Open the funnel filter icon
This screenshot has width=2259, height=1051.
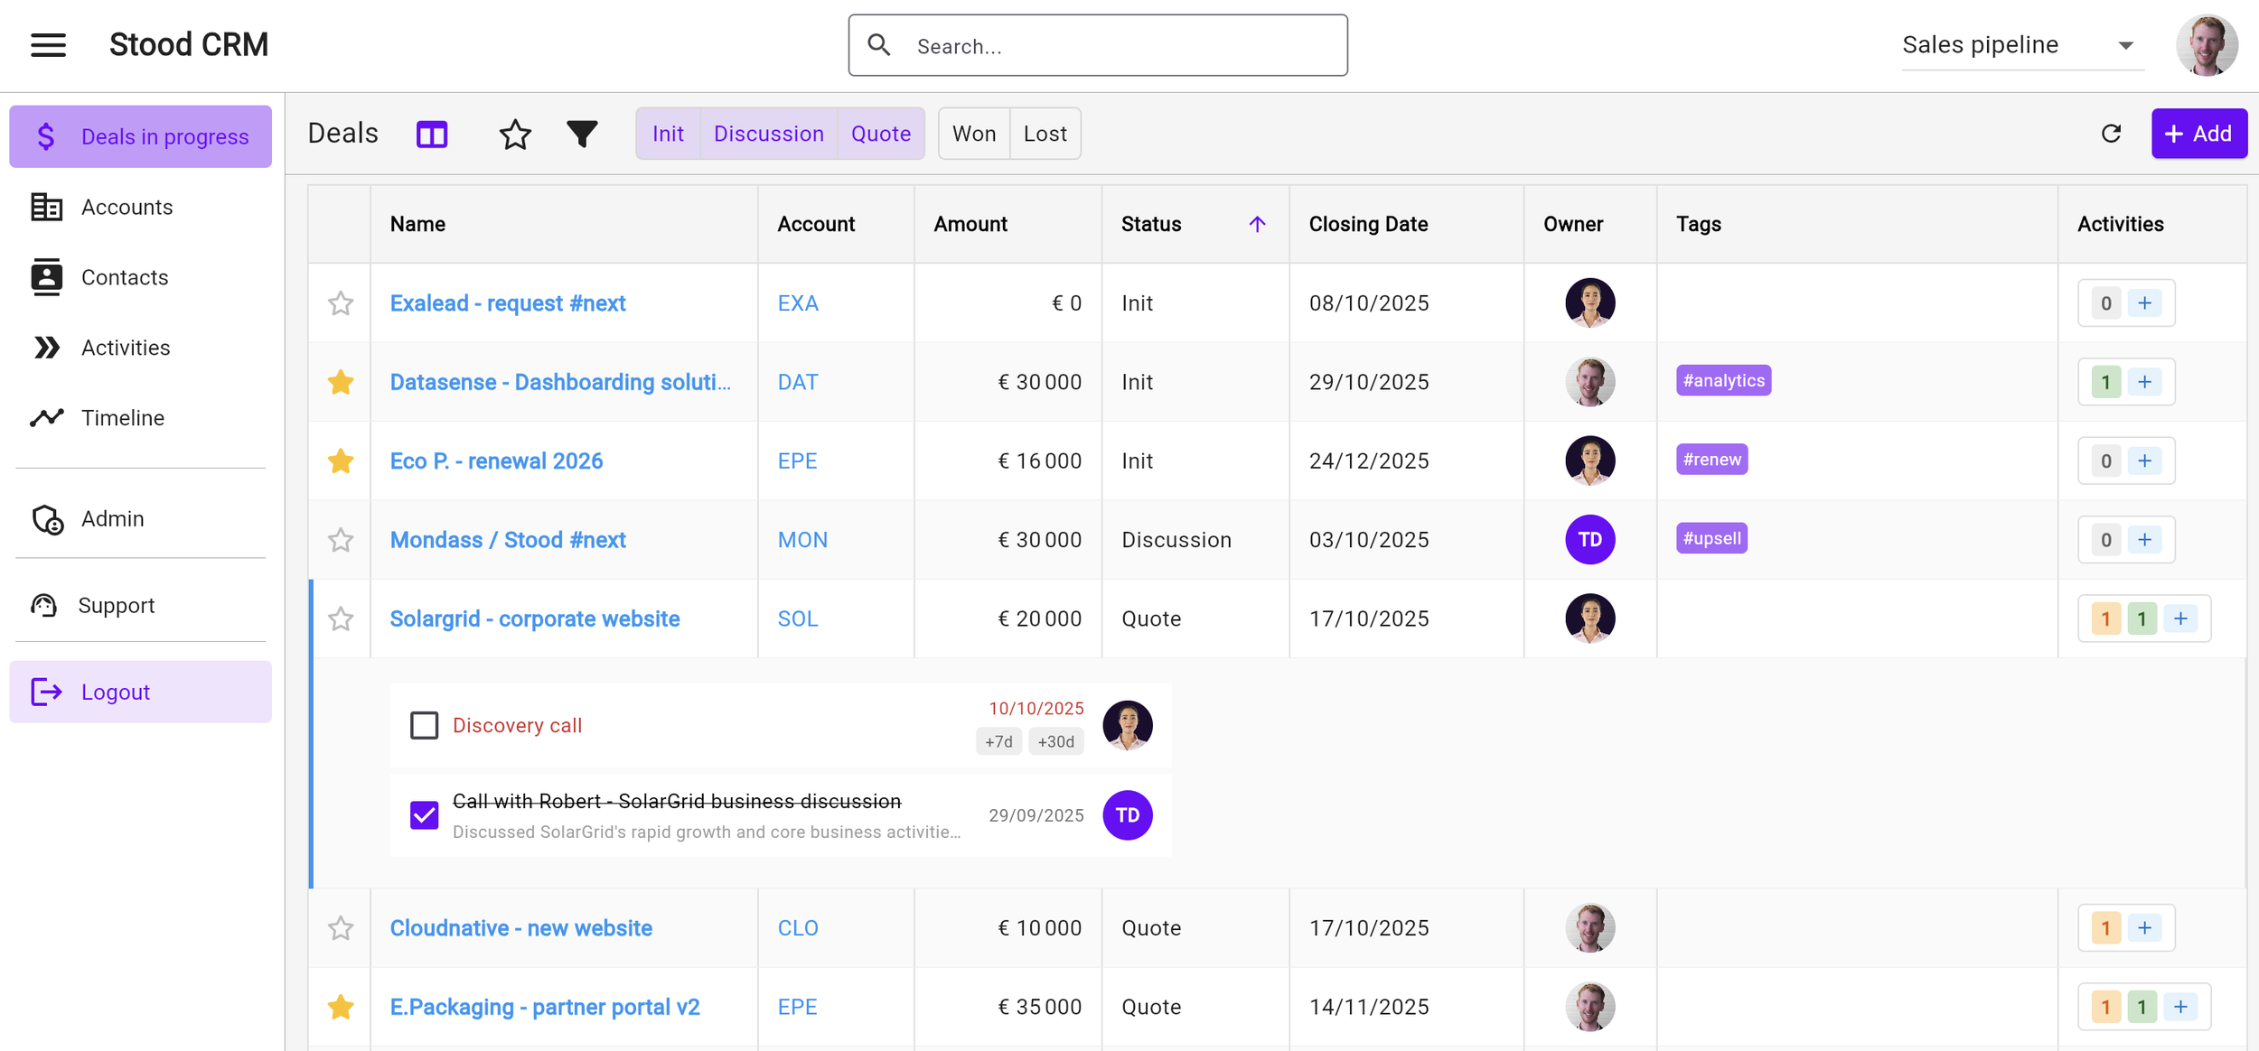coord(582,135)
